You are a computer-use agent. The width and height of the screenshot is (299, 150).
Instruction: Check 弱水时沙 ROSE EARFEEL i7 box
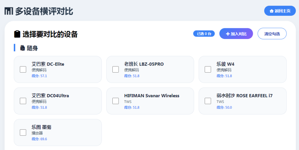[x=208, y=101]
